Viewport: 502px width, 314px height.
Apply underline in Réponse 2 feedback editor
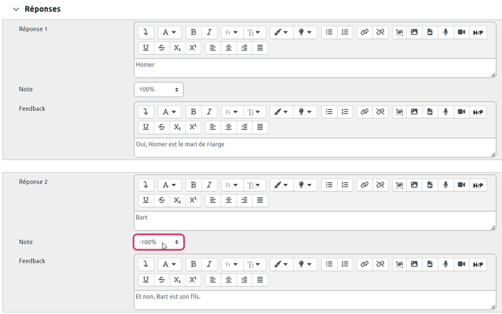point(146,279)
